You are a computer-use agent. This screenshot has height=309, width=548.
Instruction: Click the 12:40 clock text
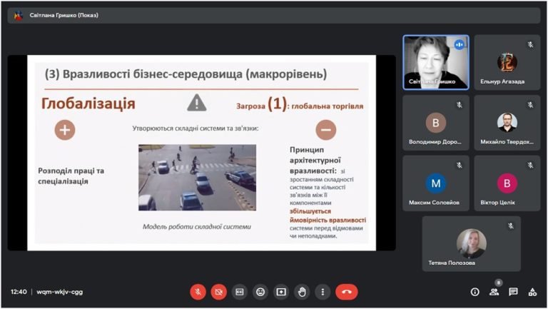point(19,292)
